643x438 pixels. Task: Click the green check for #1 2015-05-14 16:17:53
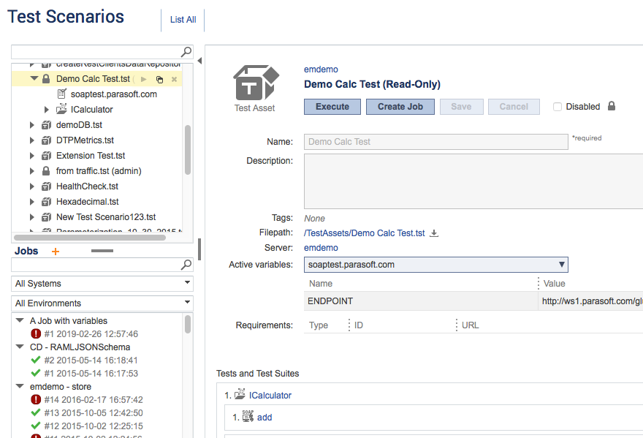pyautogui.click(x=36, y=373)
